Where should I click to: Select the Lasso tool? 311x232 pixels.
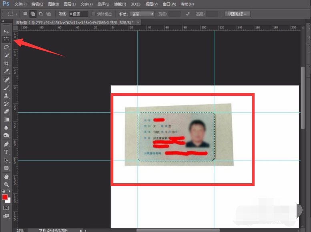click(6, 47)
